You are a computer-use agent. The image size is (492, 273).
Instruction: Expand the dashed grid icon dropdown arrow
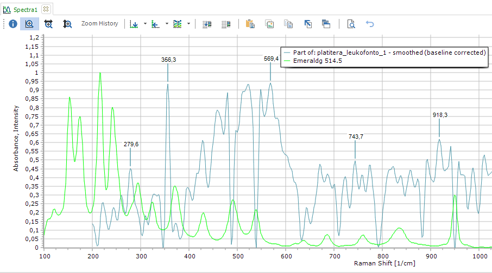click(x=188, y=24)
